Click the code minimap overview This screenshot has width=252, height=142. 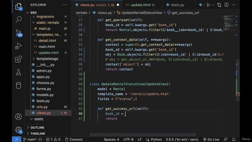[229, 23]
